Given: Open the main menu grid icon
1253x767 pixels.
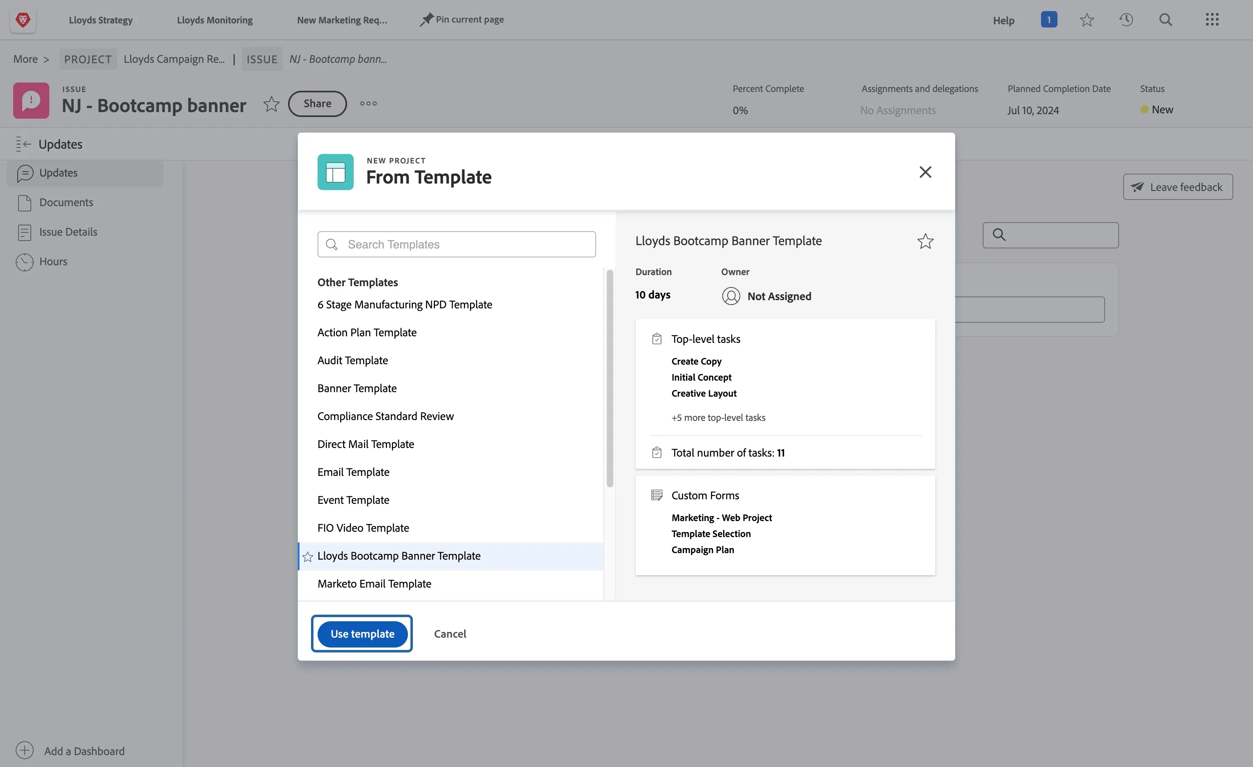Looking at the screenshot, I should [1212, 20].
